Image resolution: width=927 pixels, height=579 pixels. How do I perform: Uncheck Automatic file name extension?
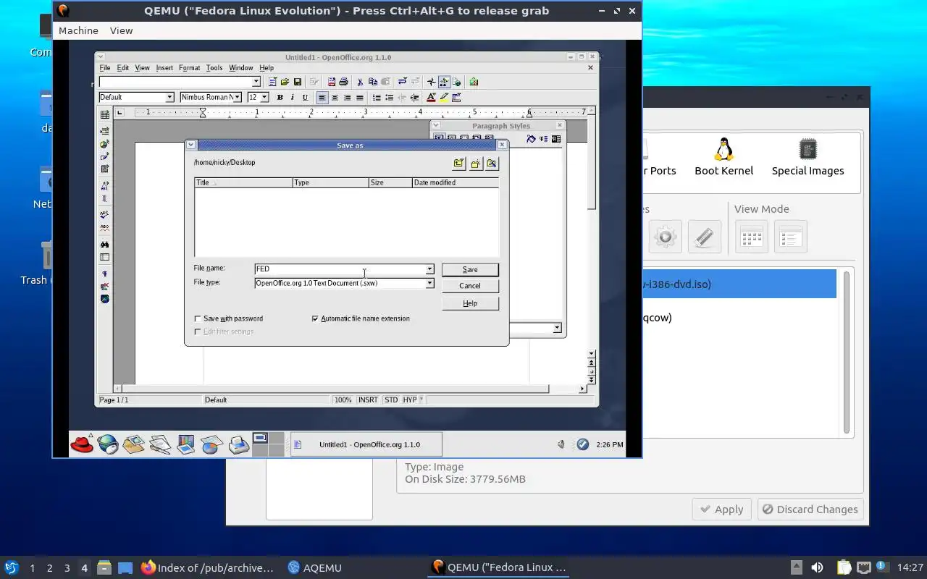[315, 318]
